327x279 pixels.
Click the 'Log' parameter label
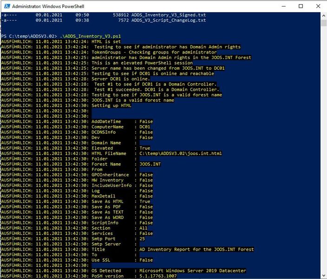click(96, 191)
